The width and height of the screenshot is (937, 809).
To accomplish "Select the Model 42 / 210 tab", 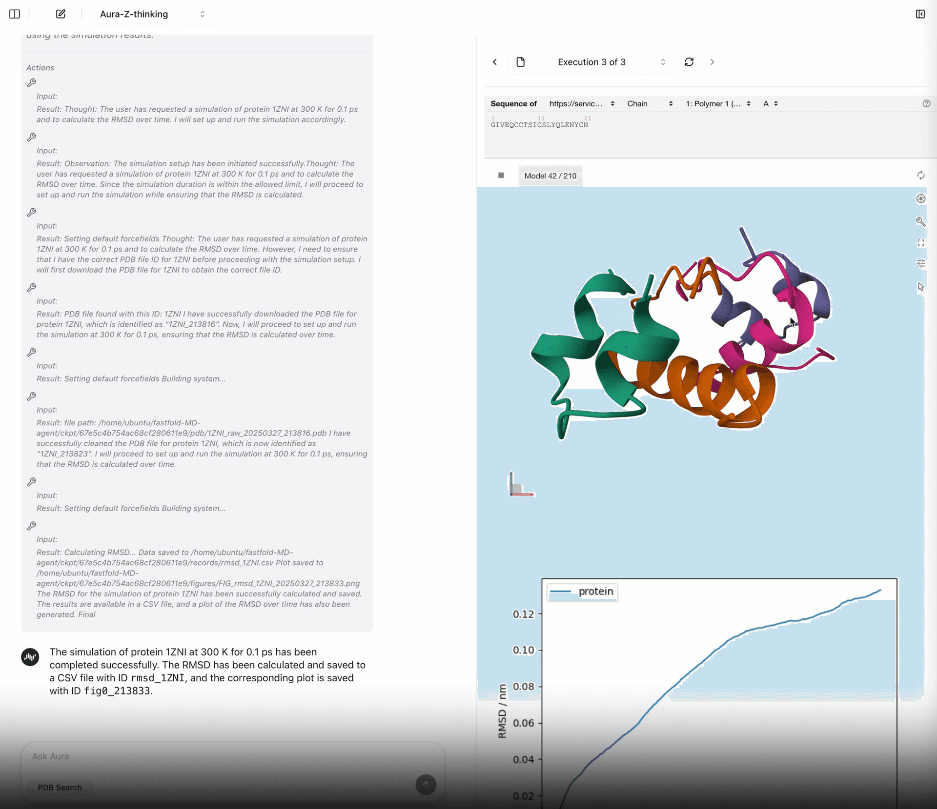I will [550, 176].
